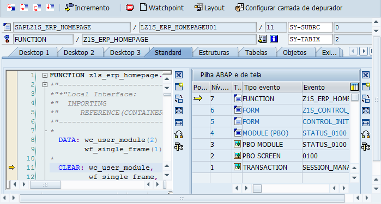
Task: Switch to the Desktop 3 tab
Action: coord(125,52)
